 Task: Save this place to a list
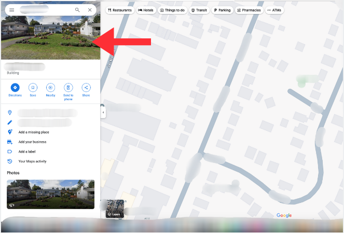coord(33,90)
